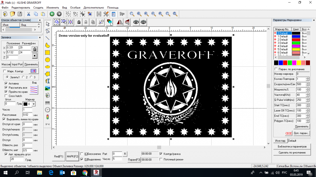Click the lock object padlock icon

[x=79, y=22]
